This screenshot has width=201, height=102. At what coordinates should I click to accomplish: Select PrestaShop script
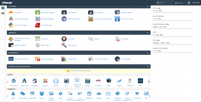coord(35,82)
